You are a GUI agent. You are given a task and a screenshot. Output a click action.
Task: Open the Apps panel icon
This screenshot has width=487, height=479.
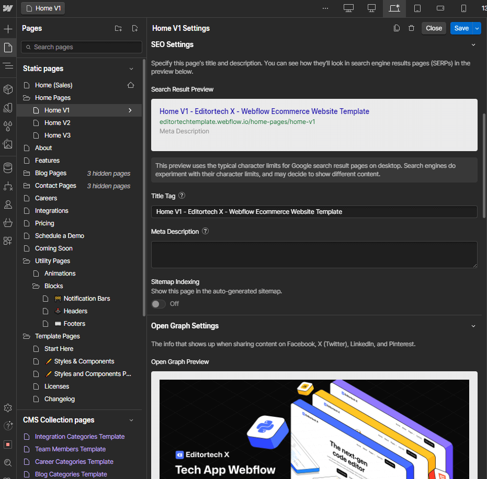pyautogui.click(x=8, y=241)
